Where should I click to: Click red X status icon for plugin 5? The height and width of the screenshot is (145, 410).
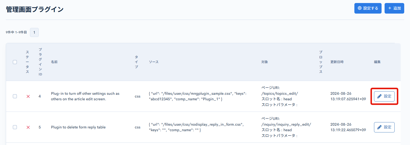coord(28,127)
